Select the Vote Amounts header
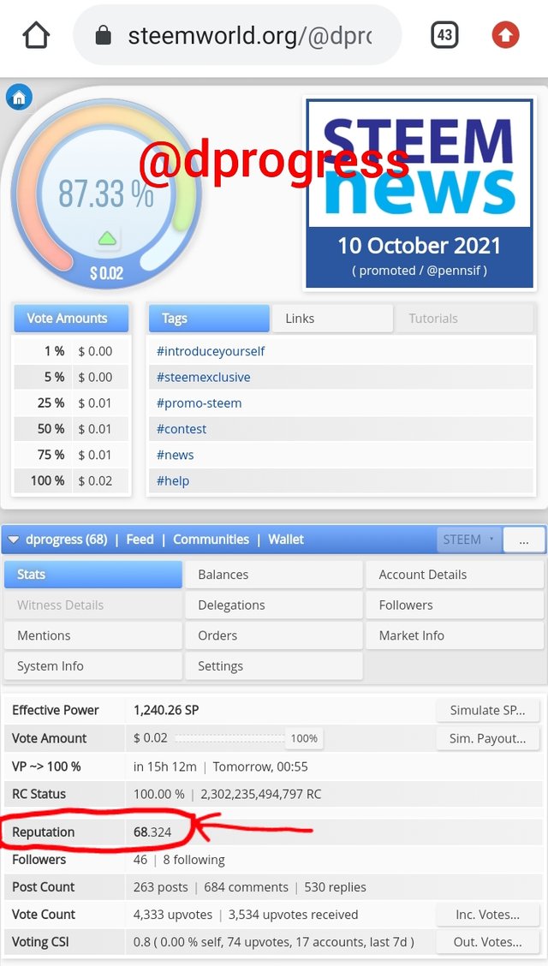 tap(71, 319)
